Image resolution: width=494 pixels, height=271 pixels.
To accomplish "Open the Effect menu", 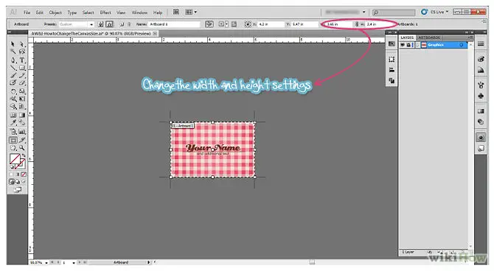I will point(105,13).
